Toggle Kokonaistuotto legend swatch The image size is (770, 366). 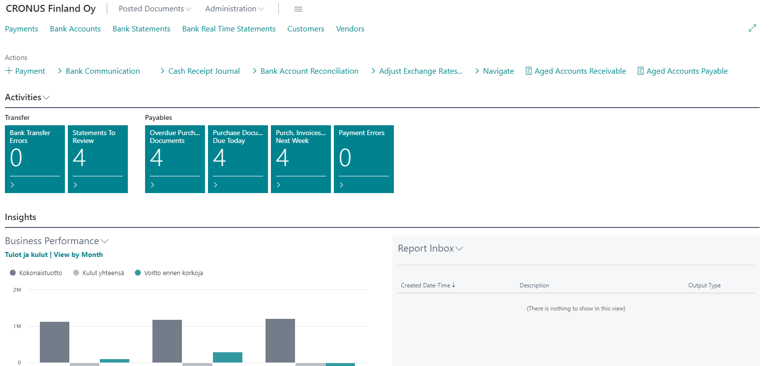click(x=13, y=273)
